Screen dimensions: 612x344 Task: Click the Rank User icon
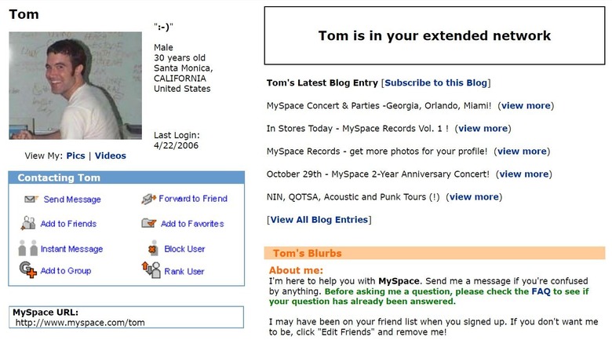pos(151,271)
